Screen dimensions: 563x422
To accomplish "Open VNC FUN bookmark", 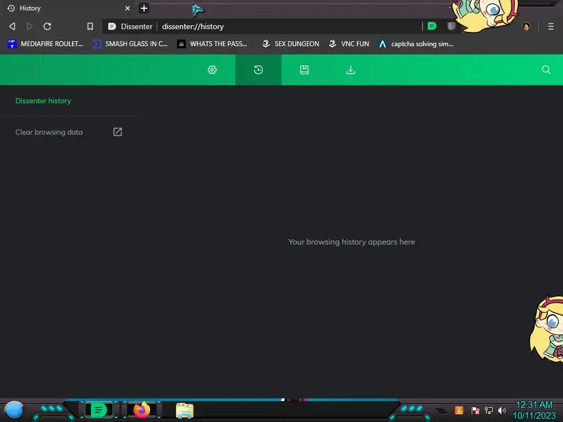I will [x=349, y=44].
